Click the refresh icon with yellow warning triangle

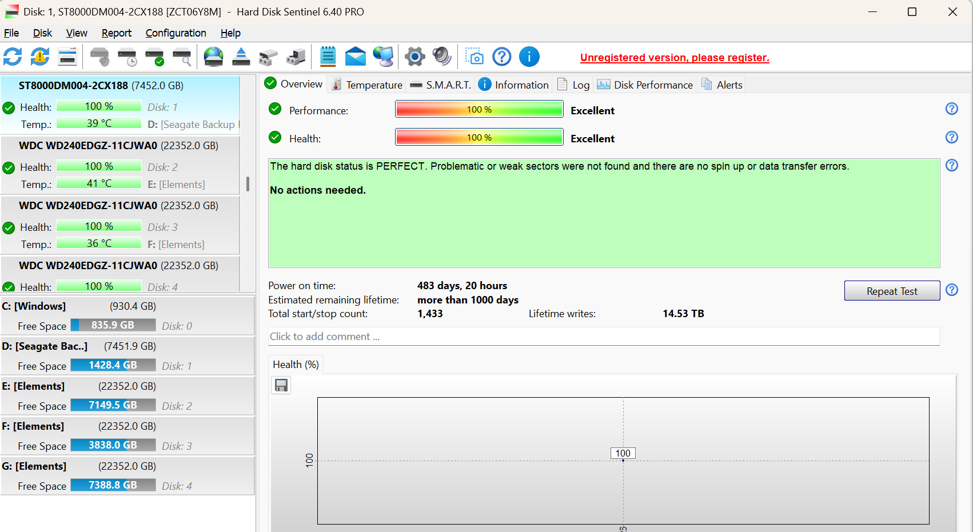point(40,57)
